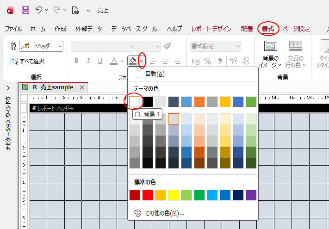329x229 pixels.
Task: Click the Save icon in quick access toolbar
Action: (25, 10)
